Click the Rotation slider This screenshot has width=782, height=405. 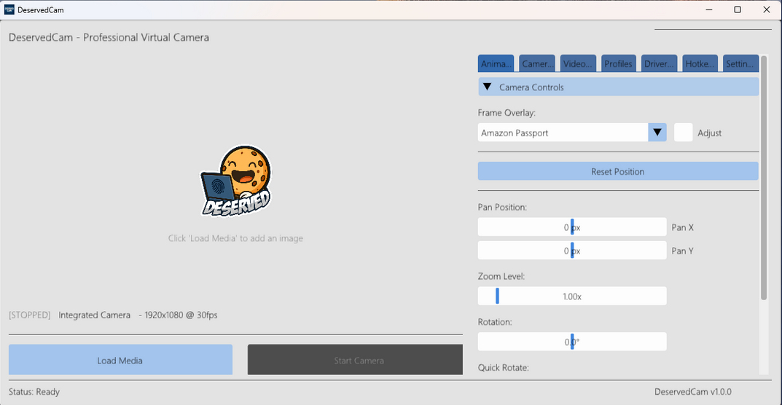click(x=572, y=342)
